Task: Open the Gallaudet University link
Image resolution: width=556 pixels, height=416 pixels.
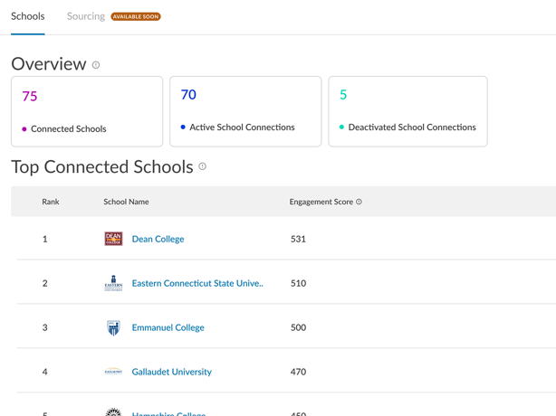Action: click(x=171, y=372)
